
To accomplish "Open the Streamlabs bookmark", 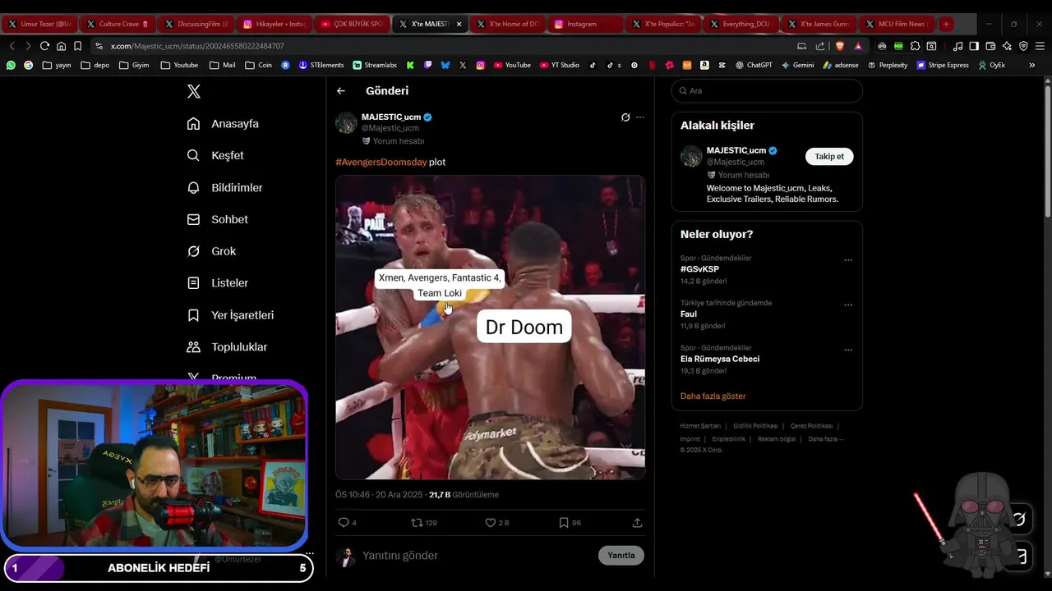I will 375,65.
